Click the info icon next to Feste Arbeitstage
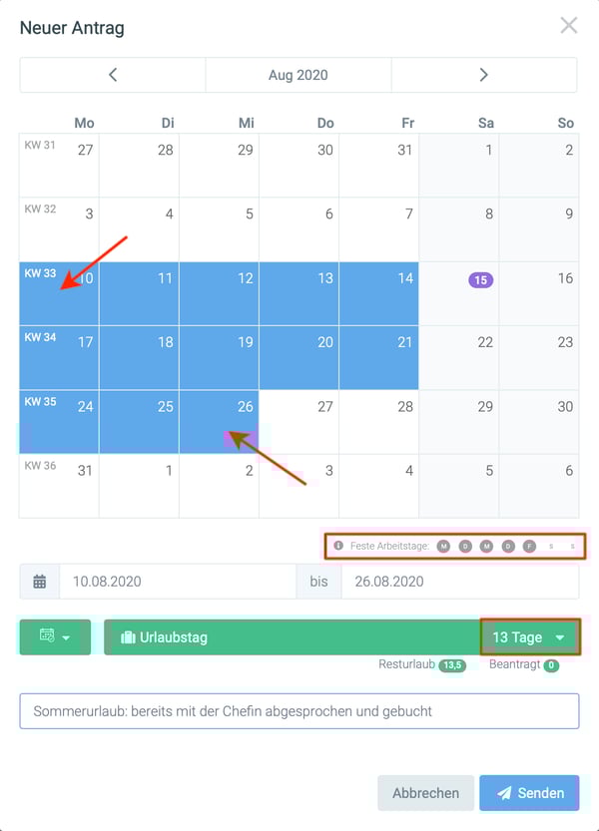Viewport: 599px width, 831px height. (338, 546)
